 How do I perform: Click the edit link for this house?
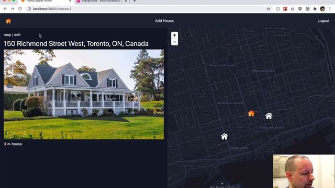(17, 35)
